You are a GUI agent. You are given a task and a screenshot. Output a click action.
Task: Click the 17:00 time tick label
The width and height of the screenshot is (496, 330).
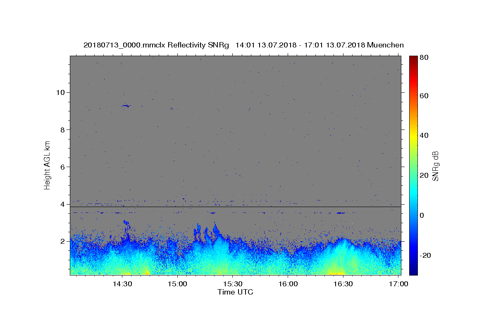(398, 284)
